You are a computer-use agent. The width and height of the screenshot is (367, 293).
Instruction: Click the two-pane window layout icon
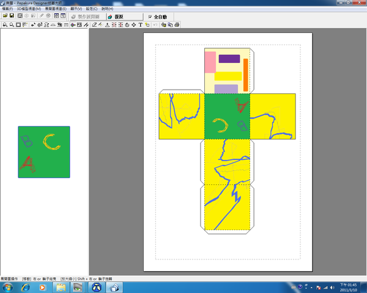click(56, 16)
